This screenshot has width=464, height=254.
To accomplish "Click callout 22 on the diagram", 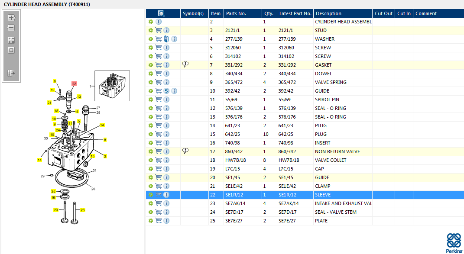I will (x=74, y=84).
